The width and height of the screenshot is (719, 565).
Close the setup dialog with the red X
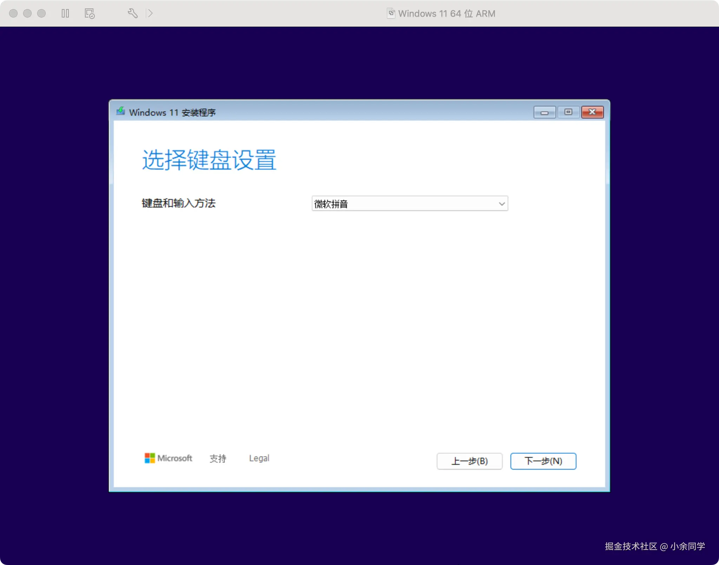tap(592, 112)
